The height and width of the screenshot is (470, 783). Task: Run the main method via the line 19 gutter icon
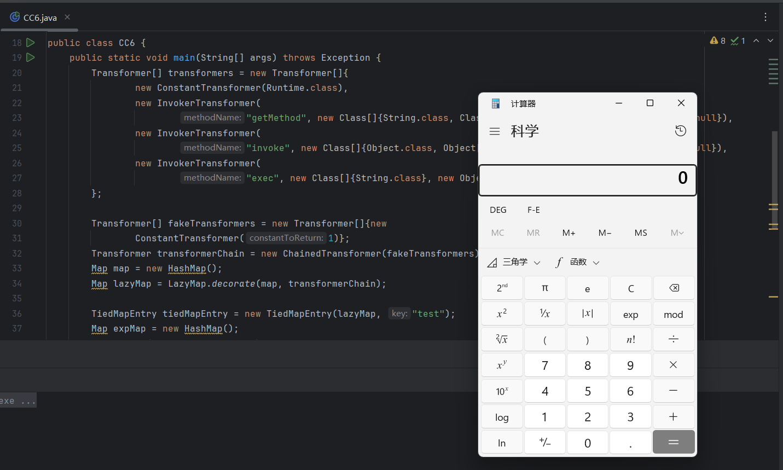31,57
